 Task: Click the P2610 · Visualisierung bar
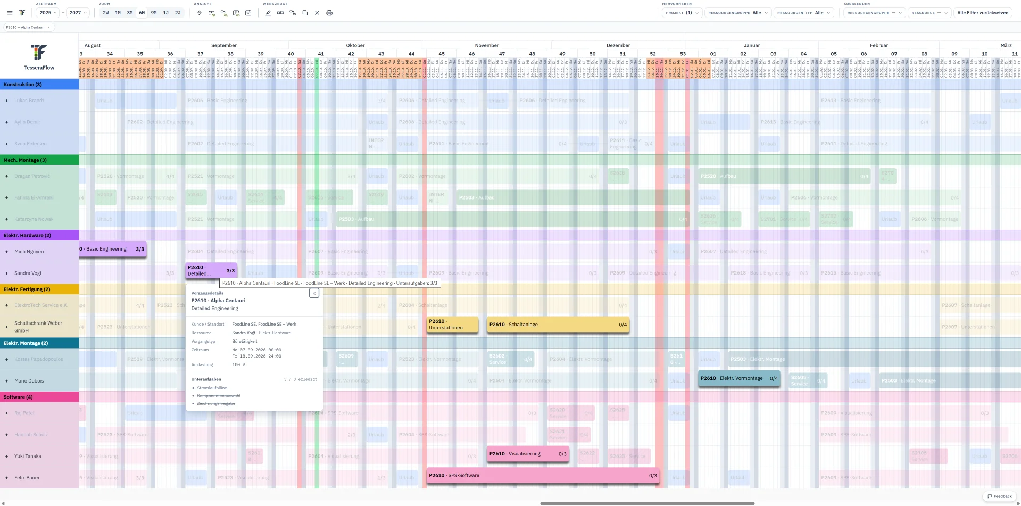(x=528, y=454)
